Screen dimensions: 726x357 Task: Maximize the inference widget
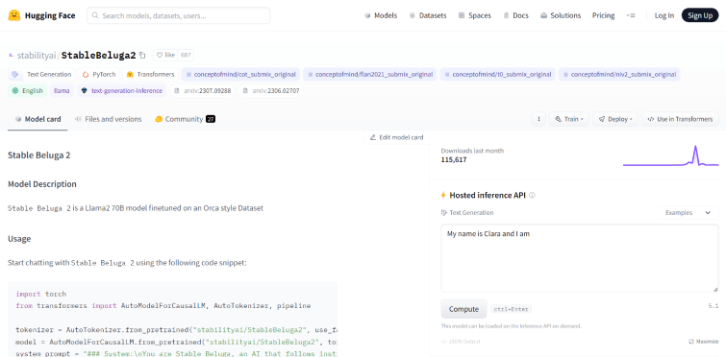pyautogui.click(x=704, y=342)
